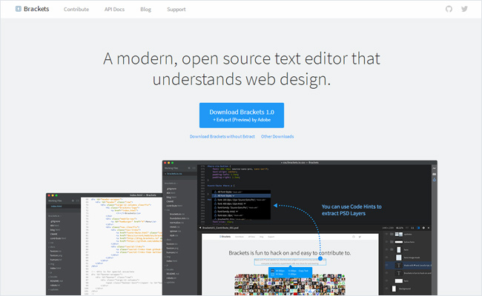Open robots.txt in index.html window tree
The height and width of the screenshot is (296, 482).
click(x=55, y=285)
